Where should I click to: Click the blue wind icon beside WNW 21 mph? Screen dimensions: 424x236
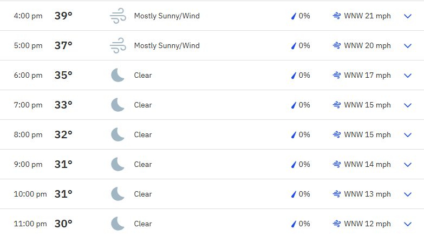tap(337, 16)
